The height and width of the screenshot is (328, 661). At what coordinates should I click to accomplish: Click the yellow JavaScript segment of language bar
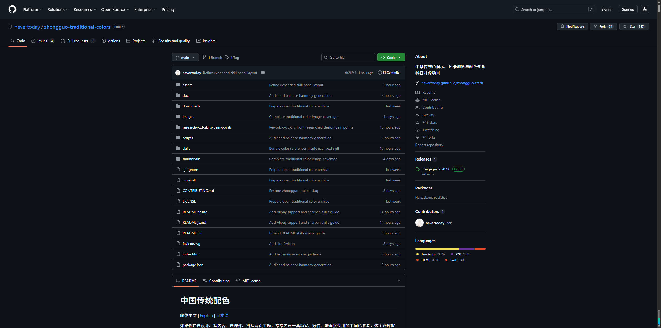[x=437, y=249]
